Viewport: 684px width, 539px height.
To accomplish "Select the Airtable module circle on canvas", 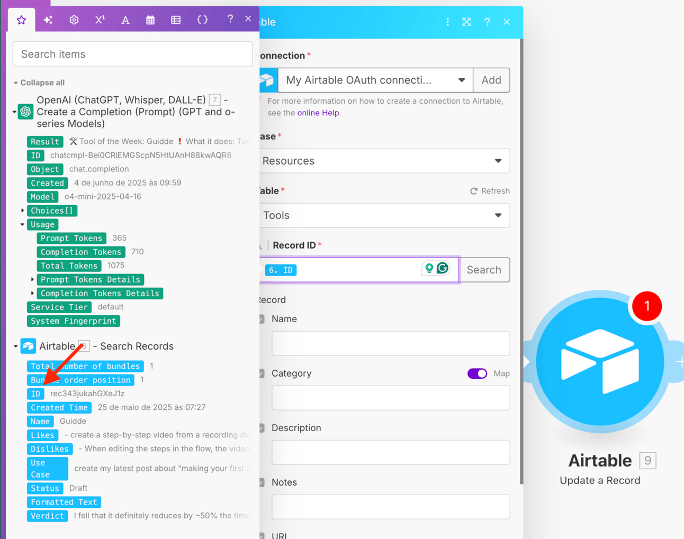I will coord(599,361).
